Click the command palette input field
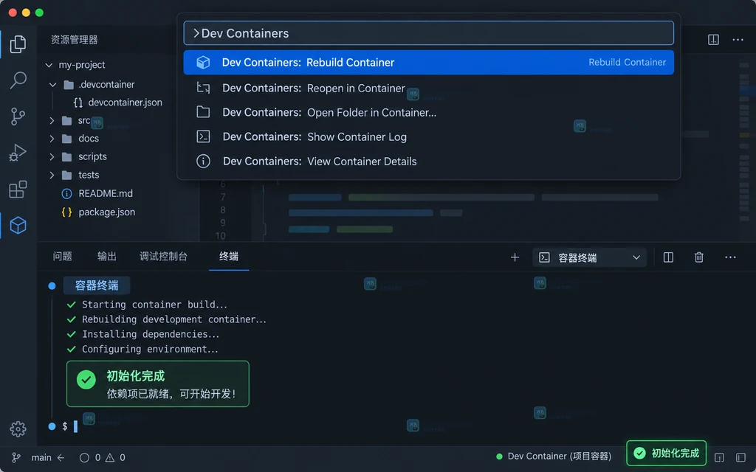 point(429,33)
